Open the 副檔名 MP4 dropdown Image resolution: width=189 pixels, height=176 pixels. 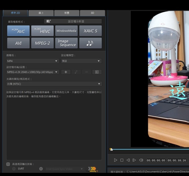33,61
